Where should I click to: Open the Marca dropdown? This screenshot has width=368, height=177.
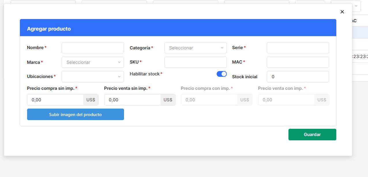click(93, 62)
